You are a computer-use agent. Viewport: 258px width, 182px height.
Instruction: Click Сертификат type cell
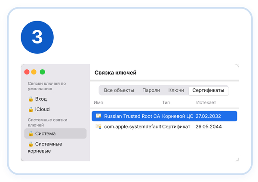coord(176,126)
